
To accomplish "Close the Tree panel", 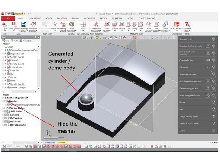I will pyautogui.click(x=39, y=37).
